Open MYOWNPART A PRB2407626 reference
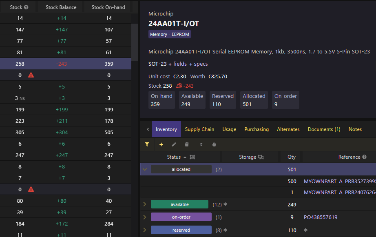Screen dimensions: 376x237 tap(340, 193)
